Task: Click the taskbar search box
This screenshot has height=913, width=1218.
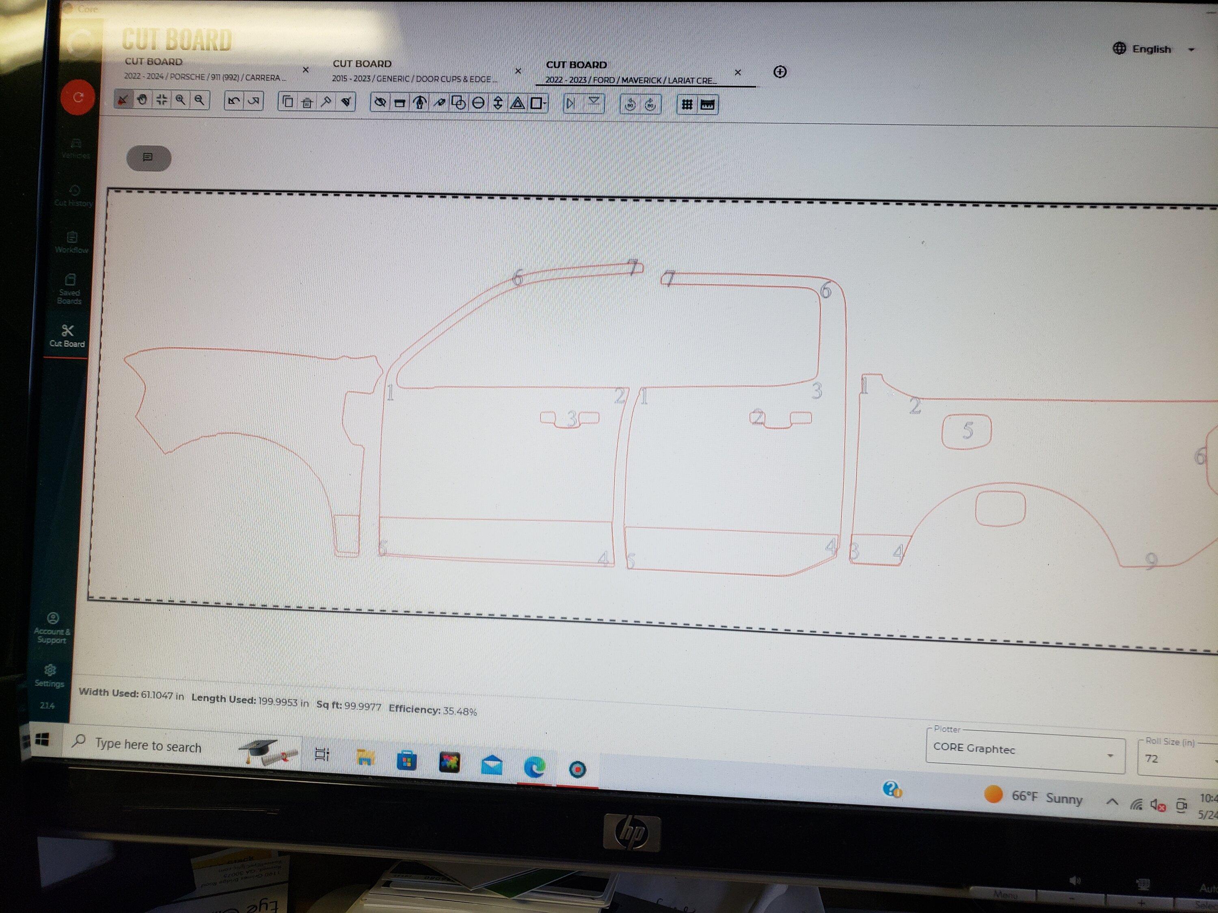Action: click(182, 747)
